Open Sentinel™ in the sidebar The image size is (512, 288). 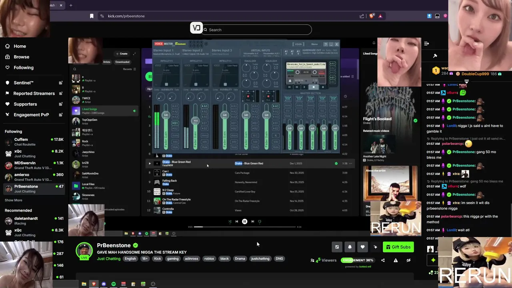click(34, 83)
